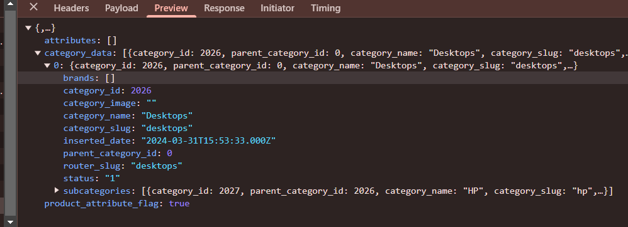Click the parent_category_id value 0
Viewport: 628px width, 227px height.
coord(169,154)
